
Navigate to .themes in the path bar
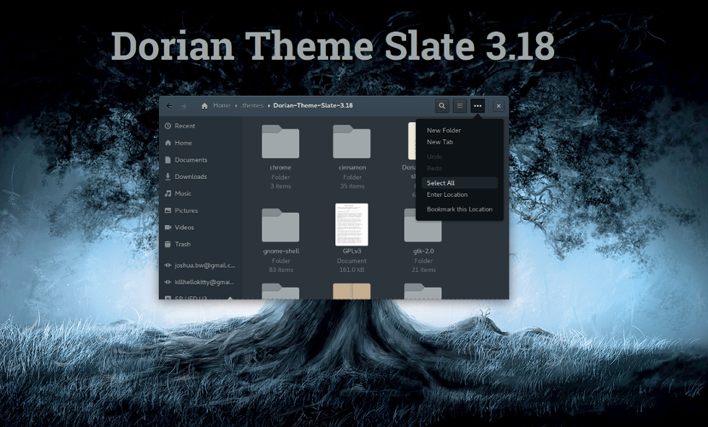pos(252,105)
